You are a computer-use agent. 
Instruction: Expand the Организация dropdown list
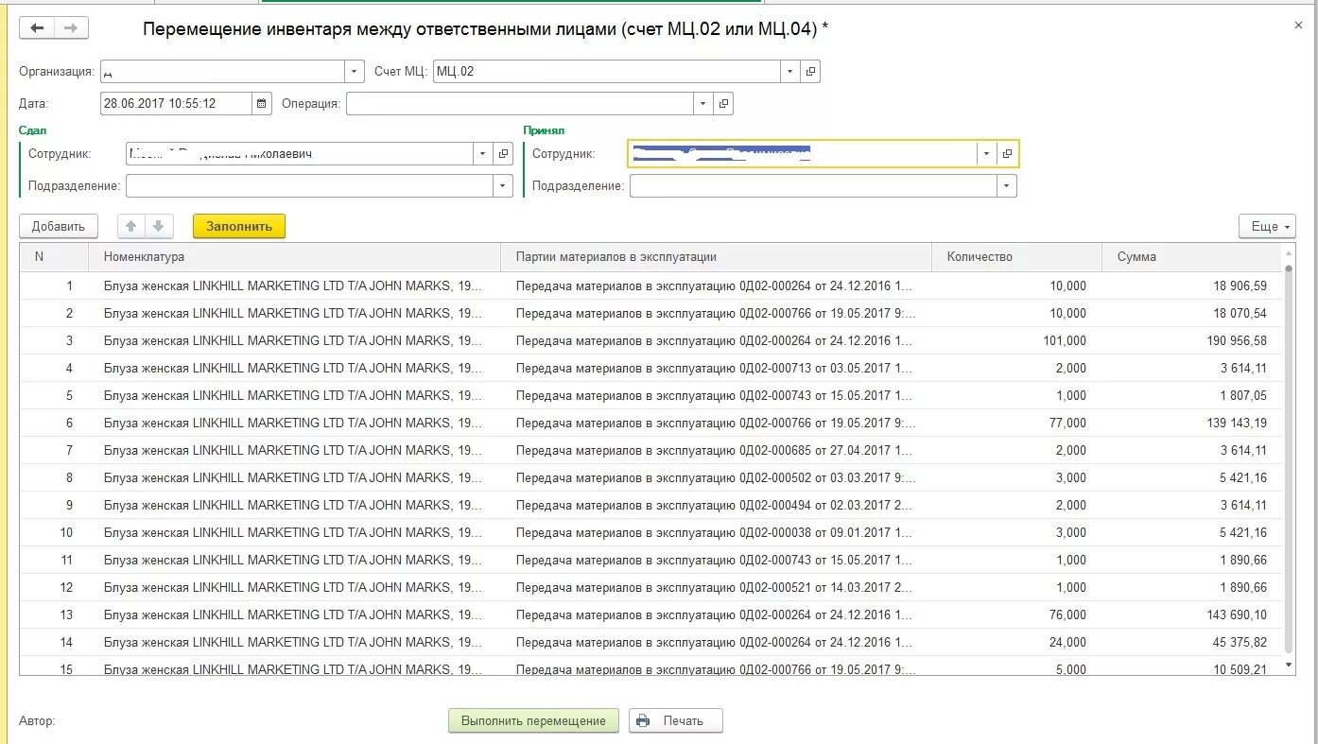click(x=355, y=72)
